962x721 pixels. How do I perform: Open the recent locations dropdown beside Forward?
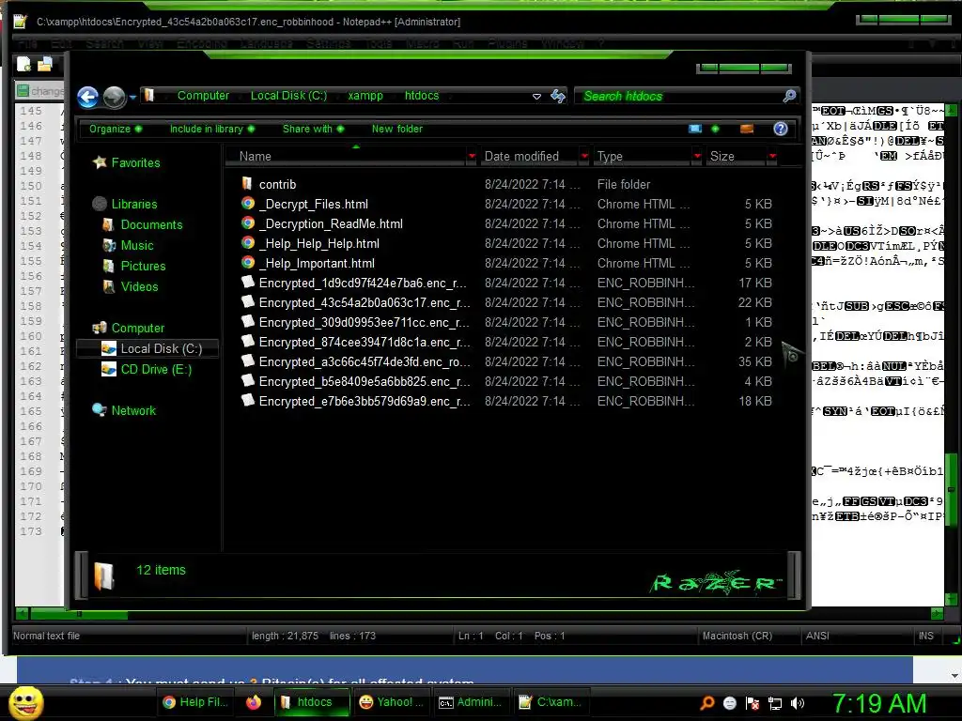point(132,97)
